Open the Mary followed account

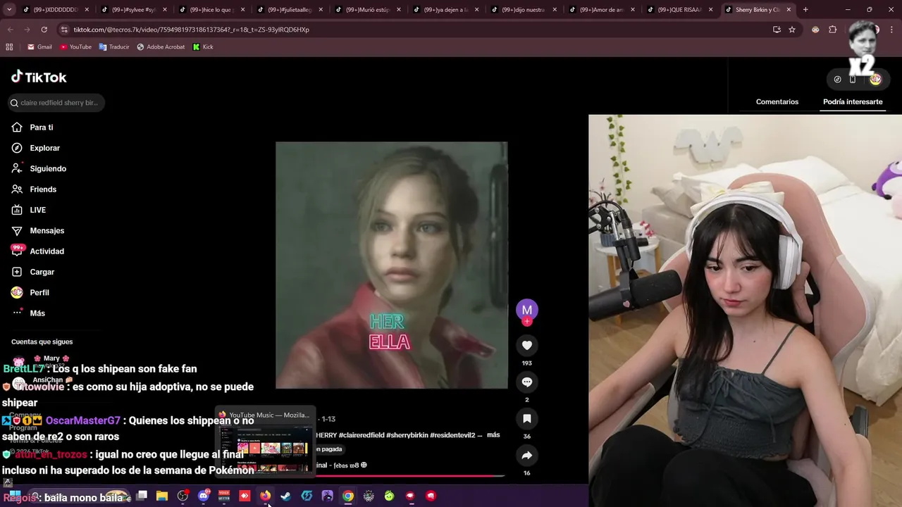51,358
